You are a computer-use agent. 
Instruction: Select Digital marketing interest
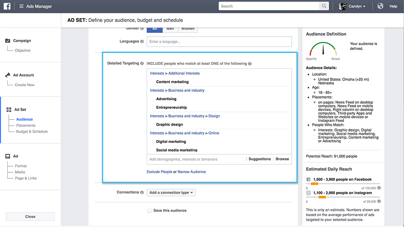[171, 142]
